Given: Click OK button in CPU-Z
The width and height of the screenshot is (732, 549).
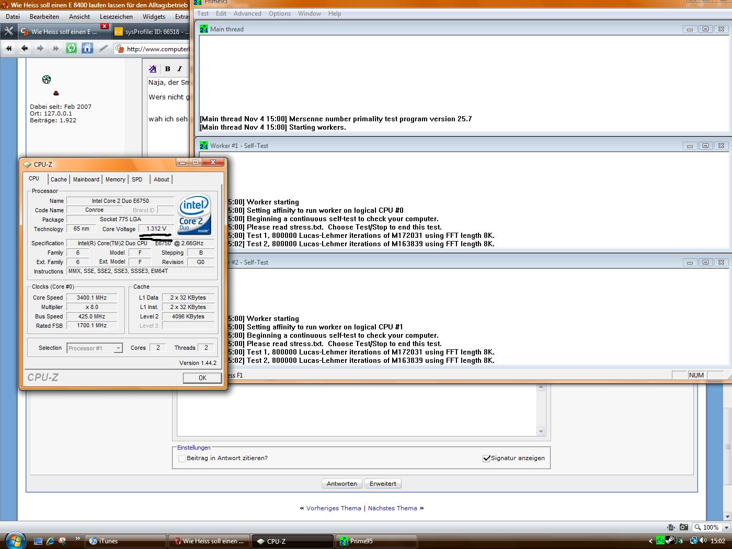Looking at the screenshot, I should click(202, 378).
